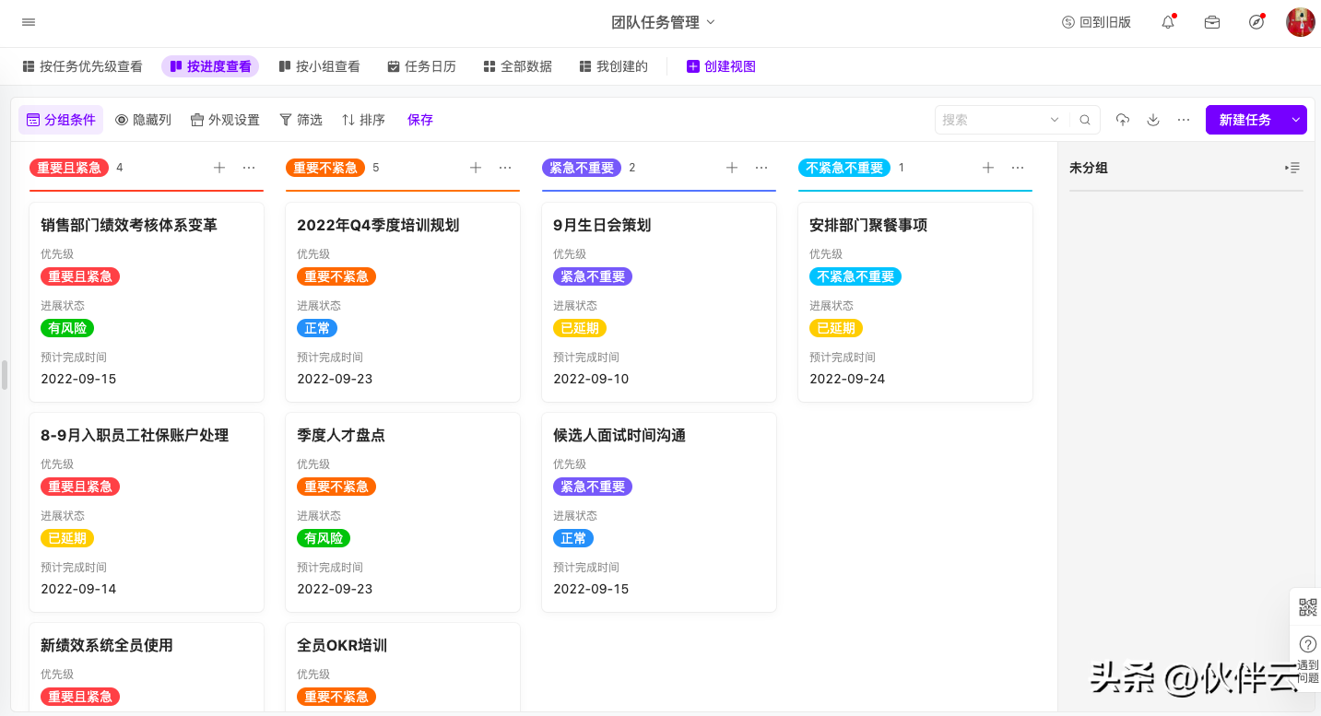Open the hamburger menu in top left
1321x716 pixels.
(29, 22)
